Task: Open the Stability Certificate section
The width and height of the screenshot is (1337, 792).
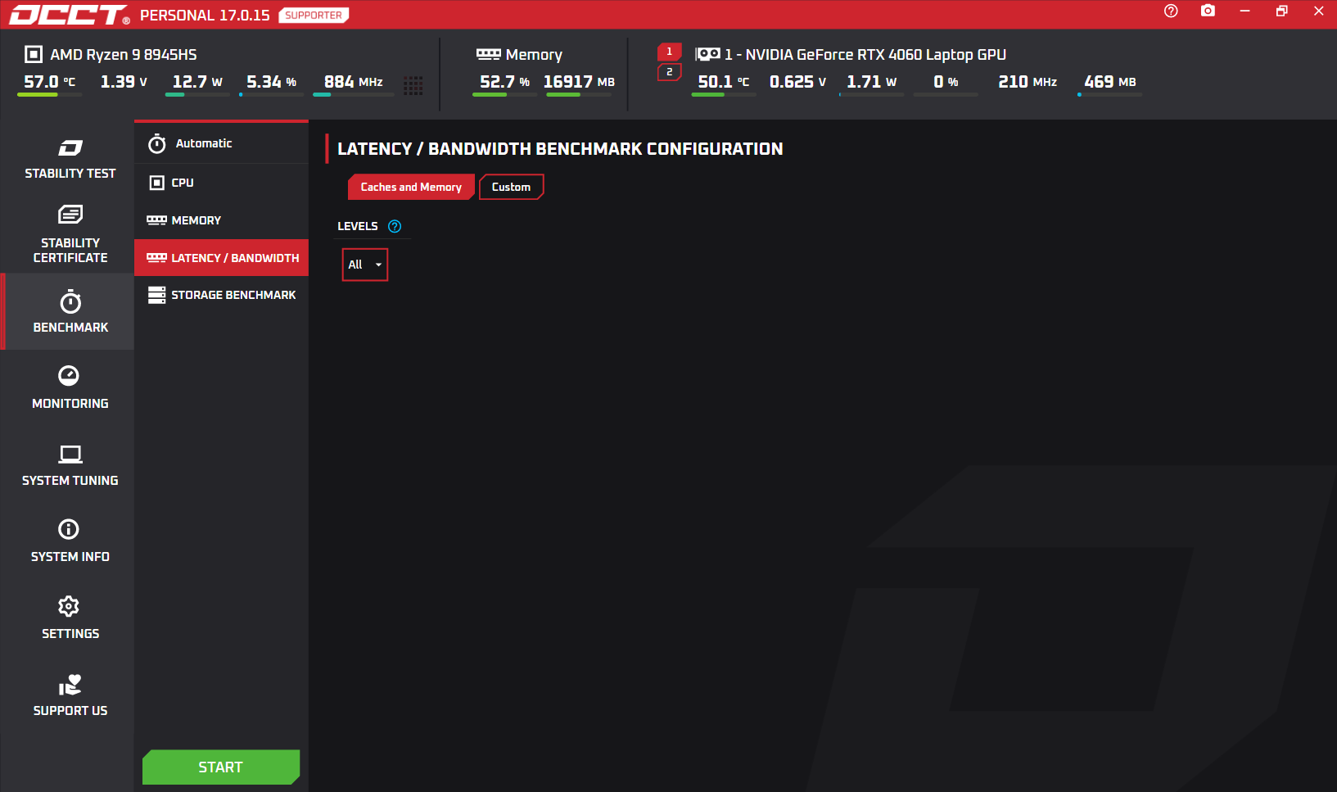Action: point(70,234)
